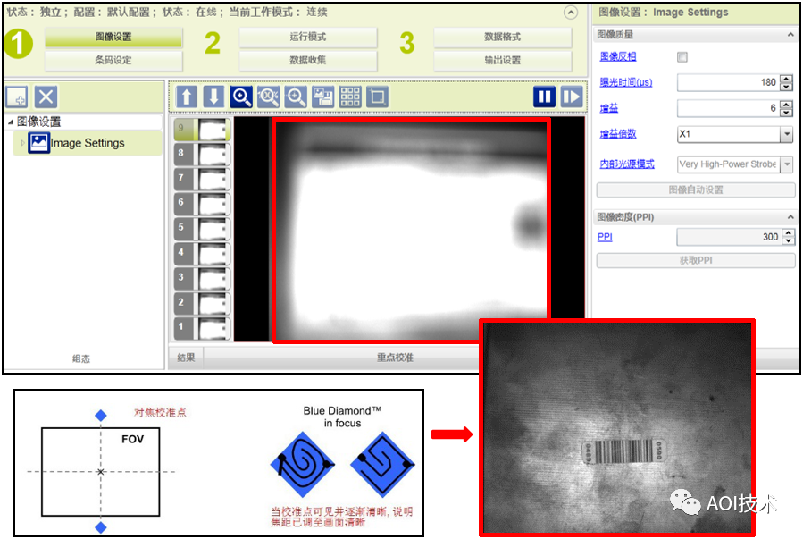The width and height of the screenshot is (803, 539).
Task: Click the gain field showing 6
Action: (x=728, y=108)
